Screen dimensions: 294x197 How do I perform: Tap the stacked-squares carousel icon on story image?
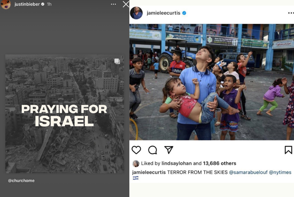[x=117, y=61]
